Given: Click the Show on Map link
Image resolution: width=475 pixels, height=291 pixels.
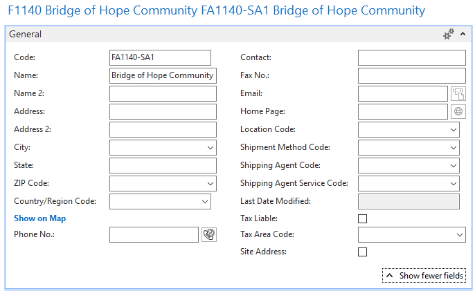Looking at the screenshot, I should point(39,218).
